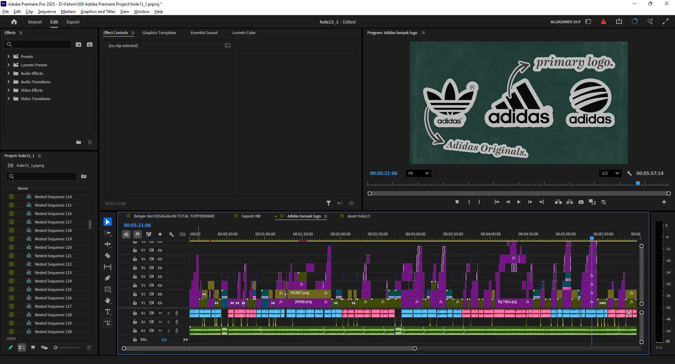Switch to the Sejarah NB sequence tab
The height and width of the screenshot is (364, 675).
pos(251,216)
